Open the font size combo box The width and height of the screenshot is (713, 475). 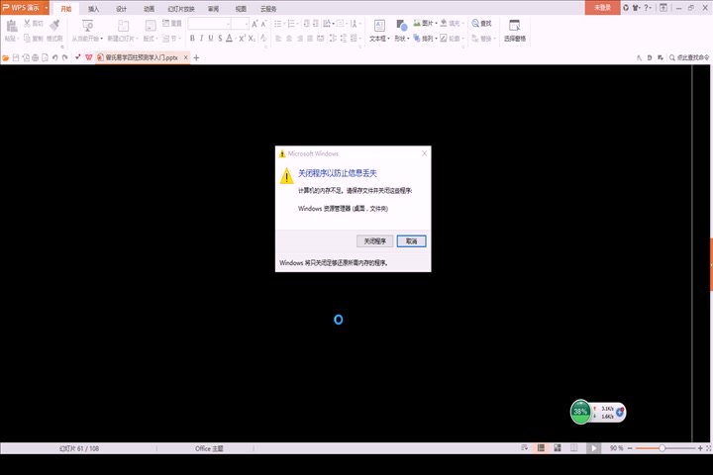point(240,24)
